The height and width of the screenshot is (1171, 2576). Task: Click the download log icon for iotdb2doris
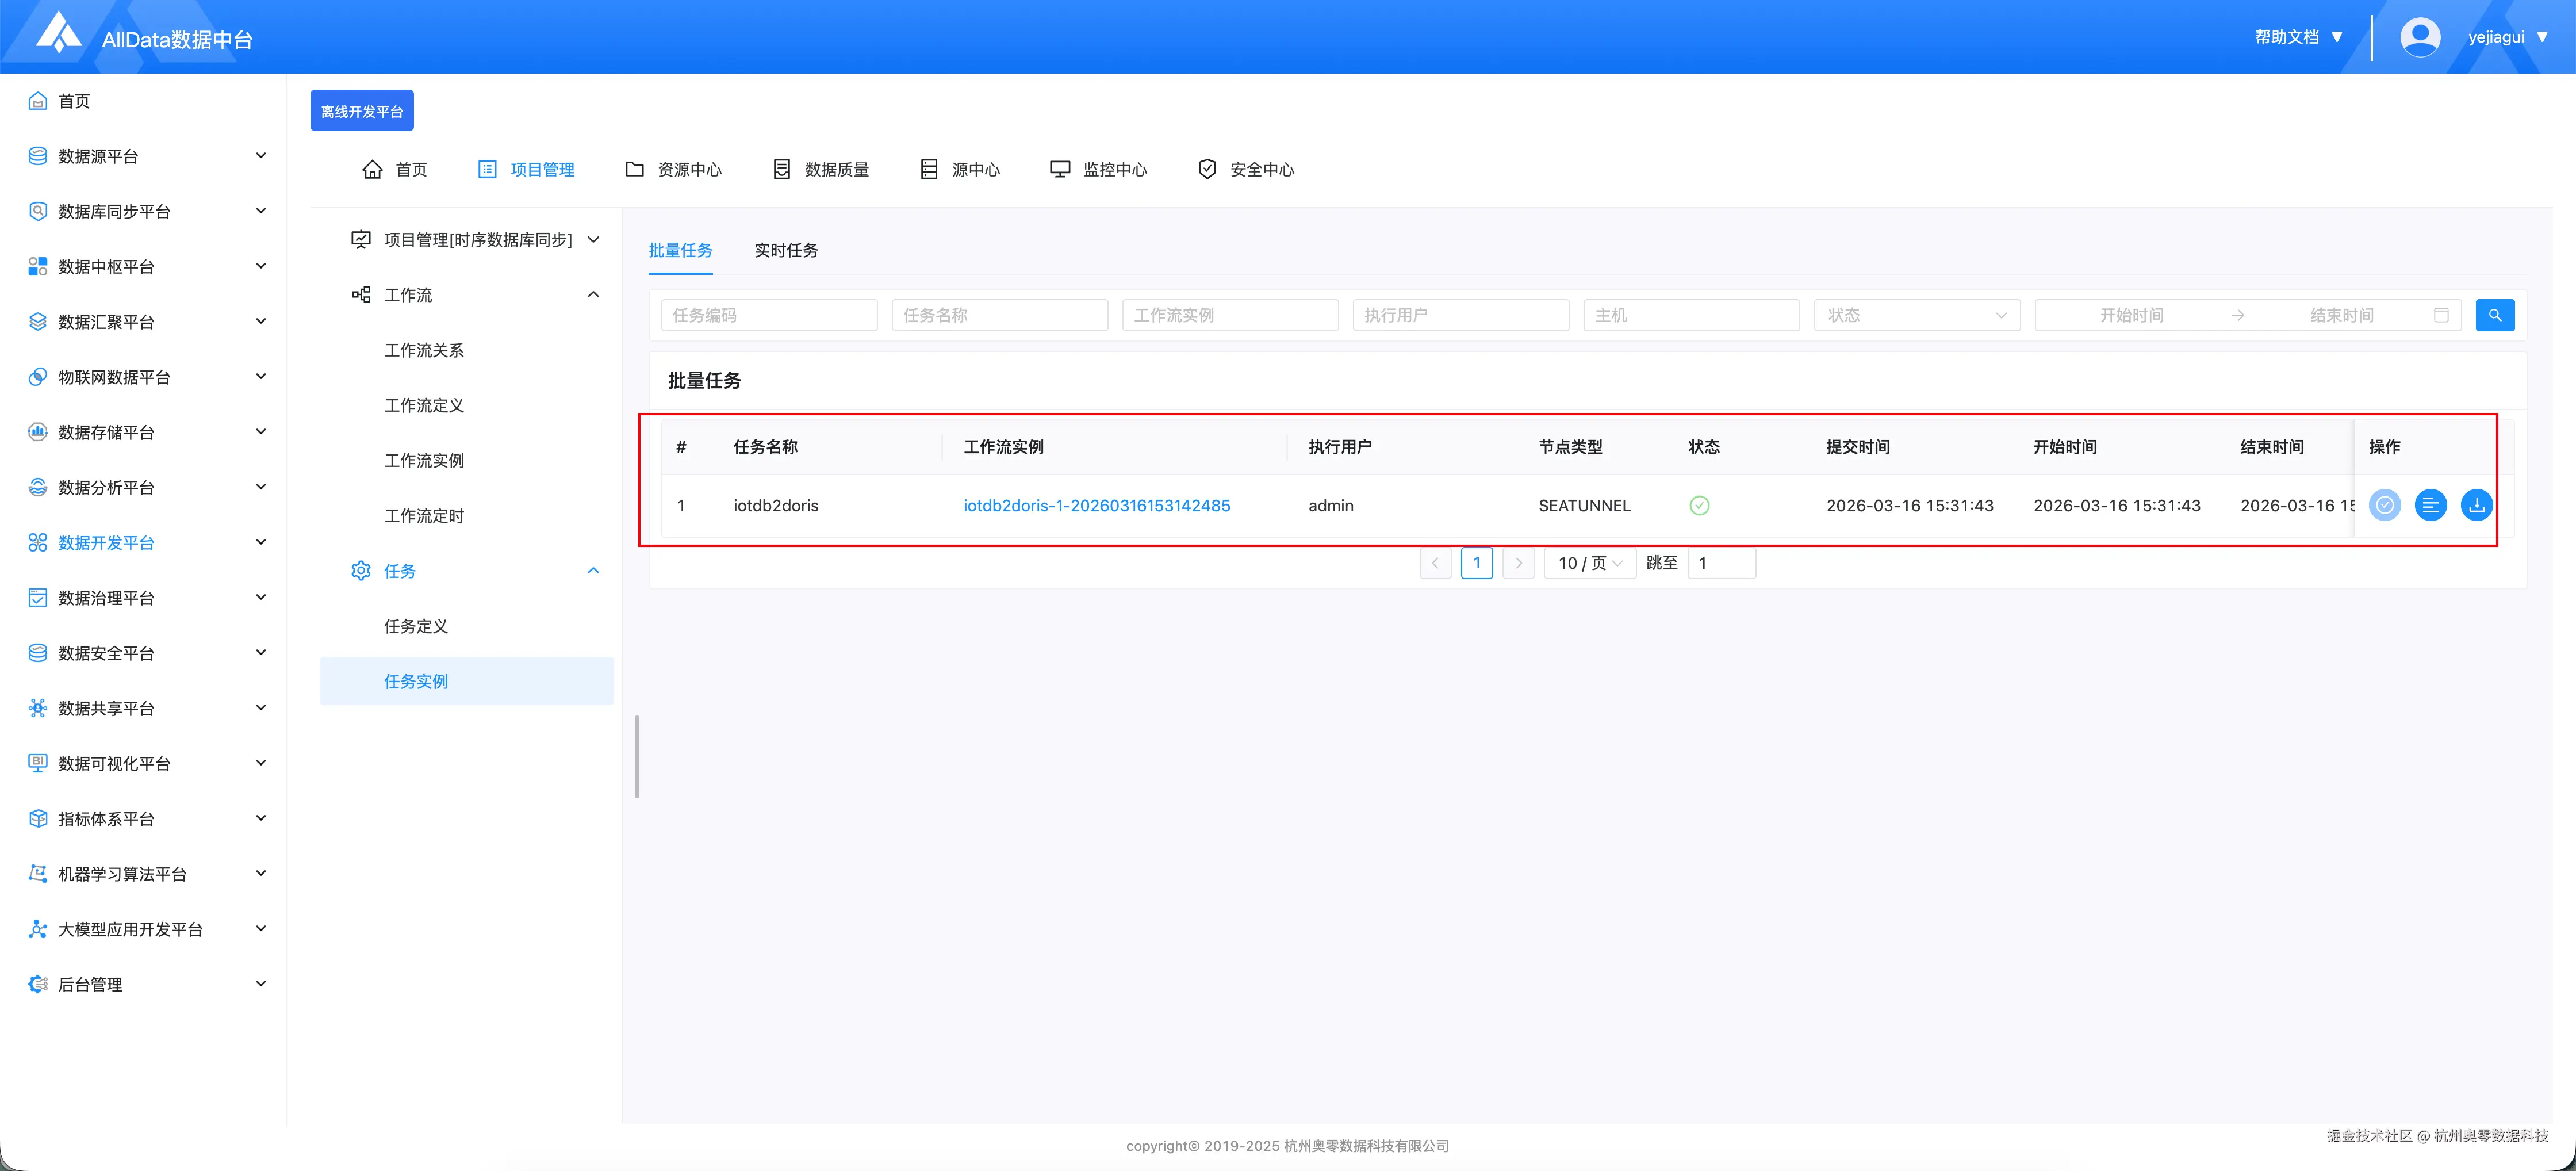pos(2476,505)
